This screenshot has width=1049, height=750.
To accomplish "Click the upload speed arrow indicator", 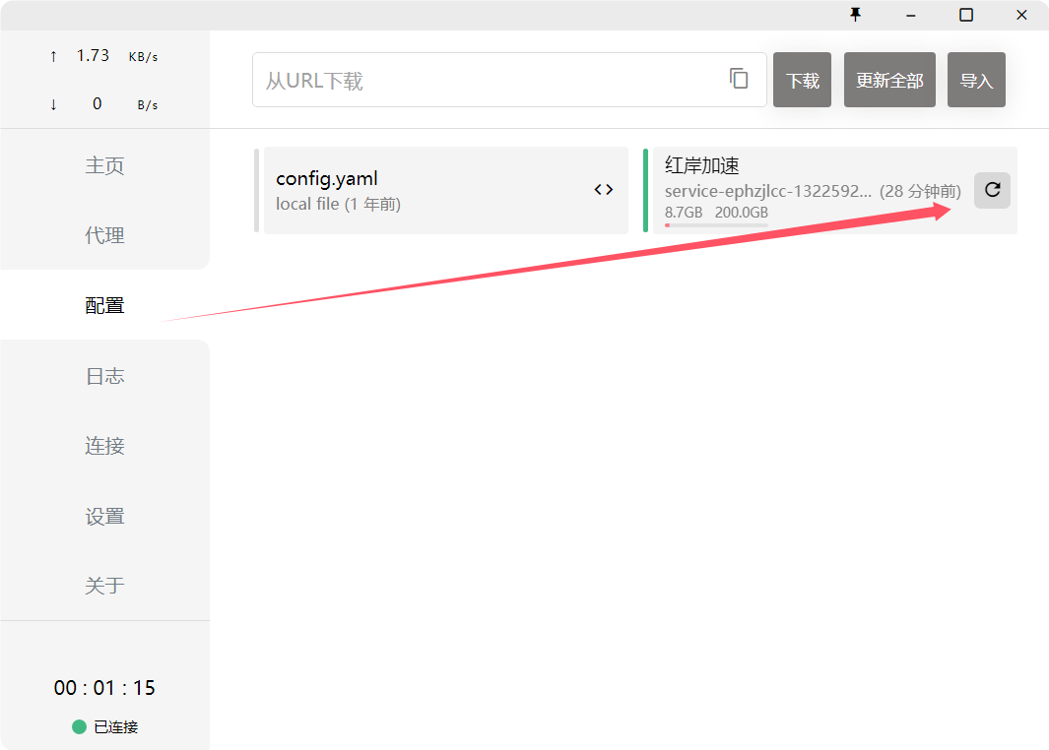I will point(53,56).
